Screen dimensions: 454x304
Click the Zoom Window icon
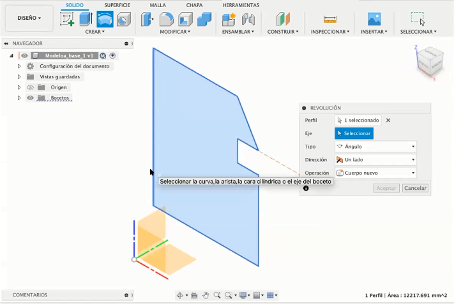pos(229,295)
